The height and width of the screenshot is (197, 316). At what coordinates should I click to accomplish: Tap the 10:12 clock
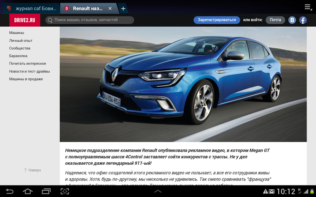tap(285, 191)
